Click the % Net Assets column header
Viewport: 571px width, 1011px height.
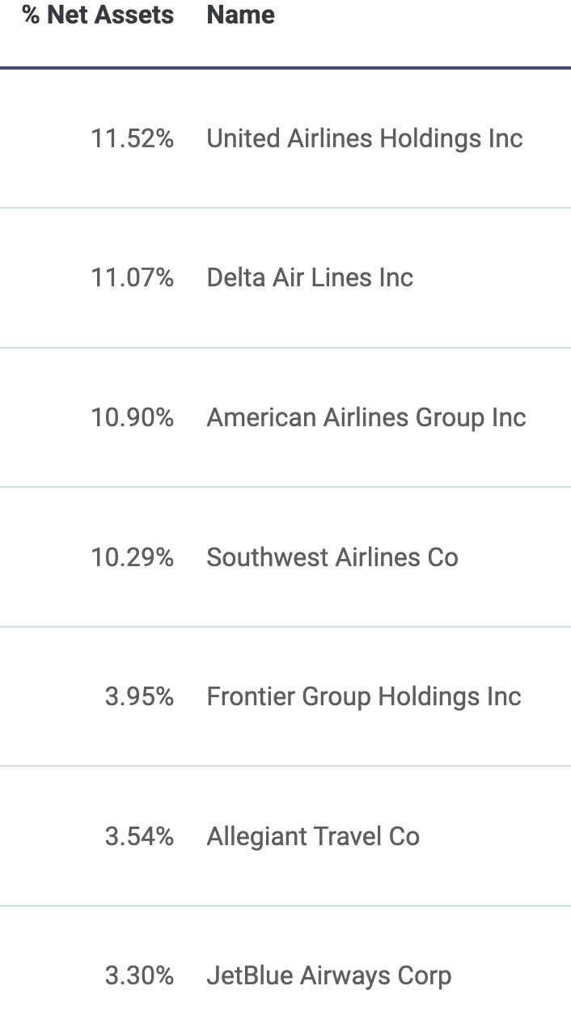point(98,15)
